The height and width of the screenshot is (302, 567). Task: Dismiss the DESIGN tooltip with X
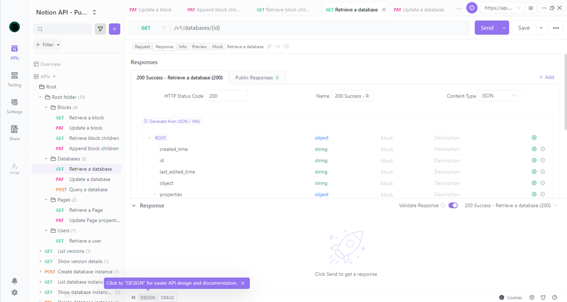coord(243,283)
